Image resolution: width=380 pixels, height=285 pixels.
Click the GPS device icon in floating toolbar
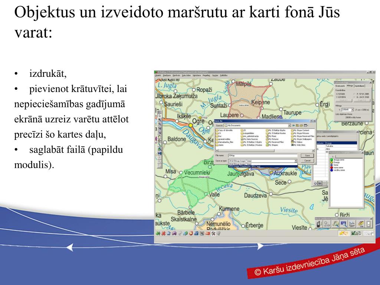coord(318,224)
